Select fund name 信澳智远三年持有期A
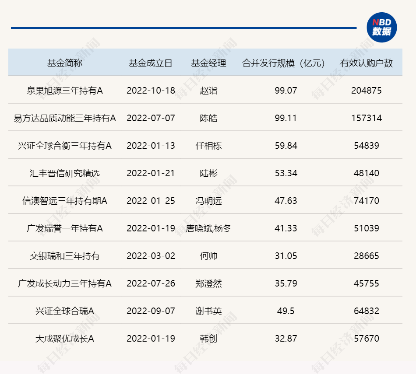The image size is (416, 374). (65, 201)
